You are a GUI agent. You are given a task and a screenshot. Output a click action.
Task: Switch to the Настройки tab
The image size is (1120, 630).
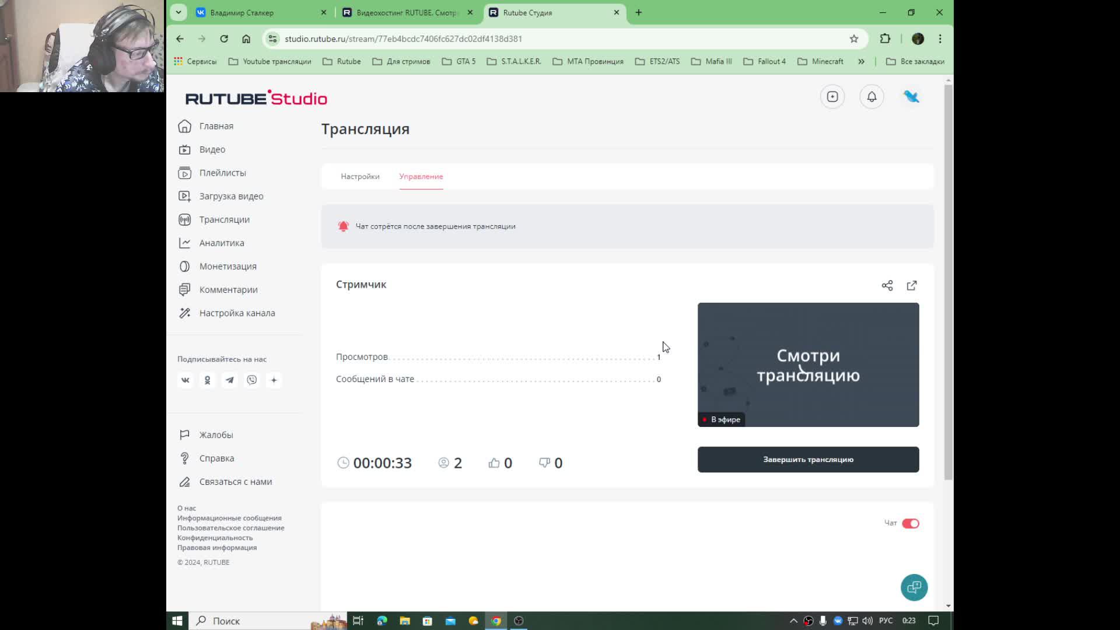click(x=360, y=176)
